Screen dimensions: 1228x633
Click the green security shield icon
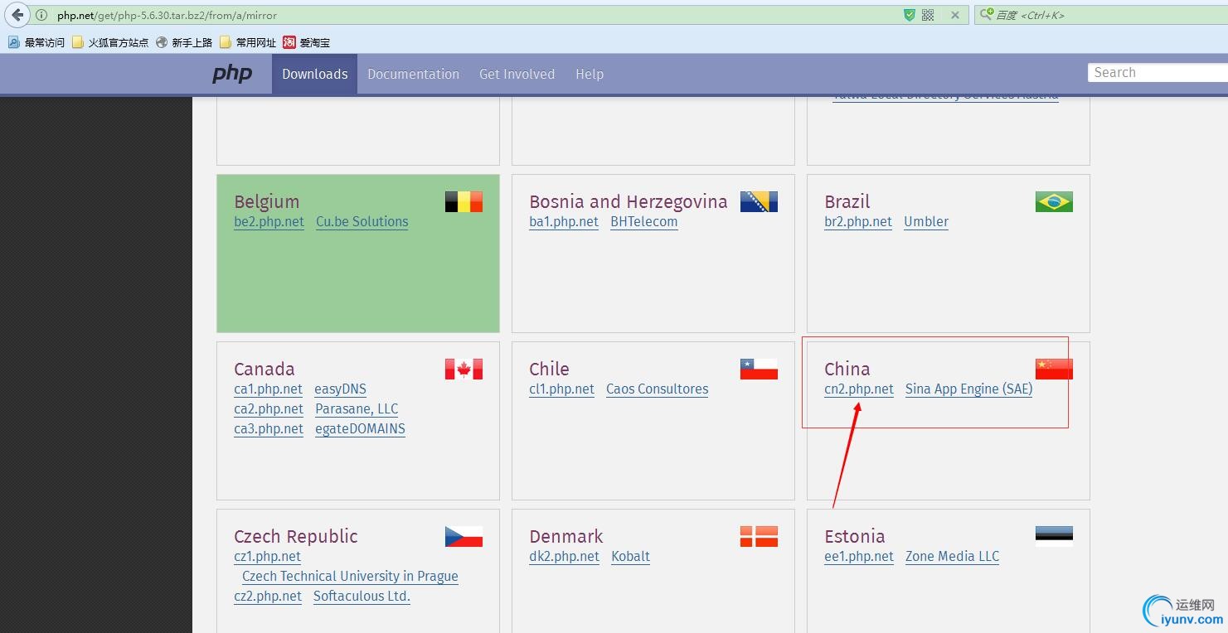910,15
